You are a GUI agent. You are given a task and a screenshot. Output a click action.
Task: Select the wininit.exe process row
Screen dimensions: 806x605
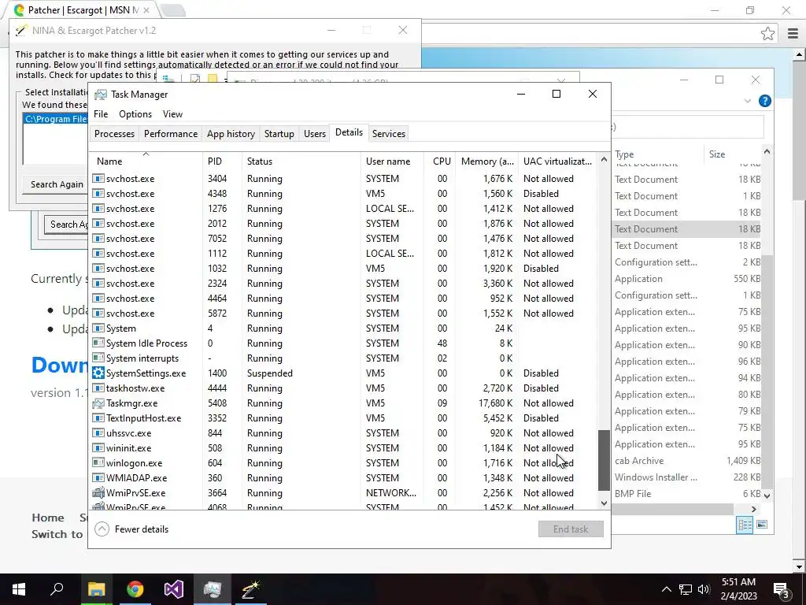343,448
